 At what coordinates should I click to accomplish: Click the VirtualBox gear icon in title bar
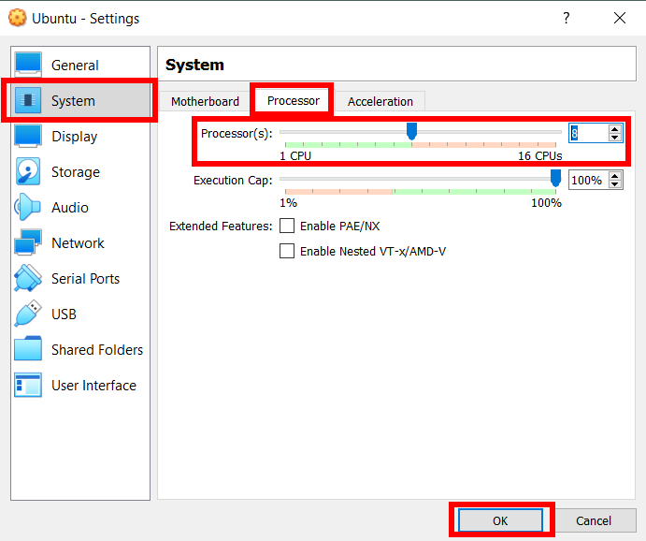(18, 18)
